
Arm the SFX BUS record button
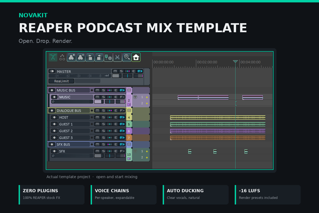click(x=52, y=144)
